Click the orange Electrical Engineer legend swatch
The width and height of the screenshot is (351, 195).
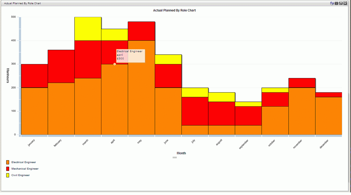[7, 162]
